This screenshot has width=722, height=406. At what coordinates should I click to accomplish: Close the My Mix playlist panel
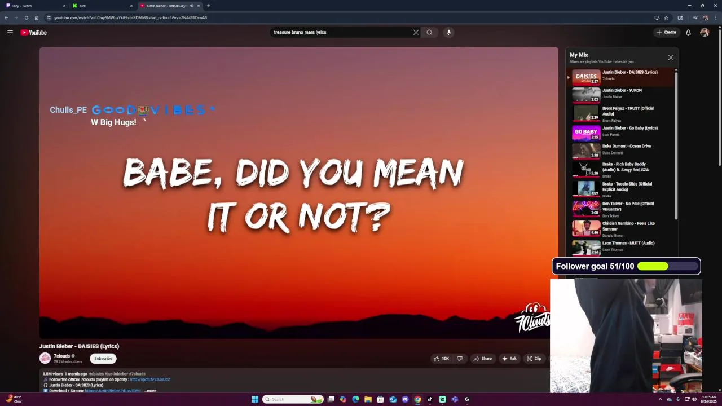(x=671, y=58)
